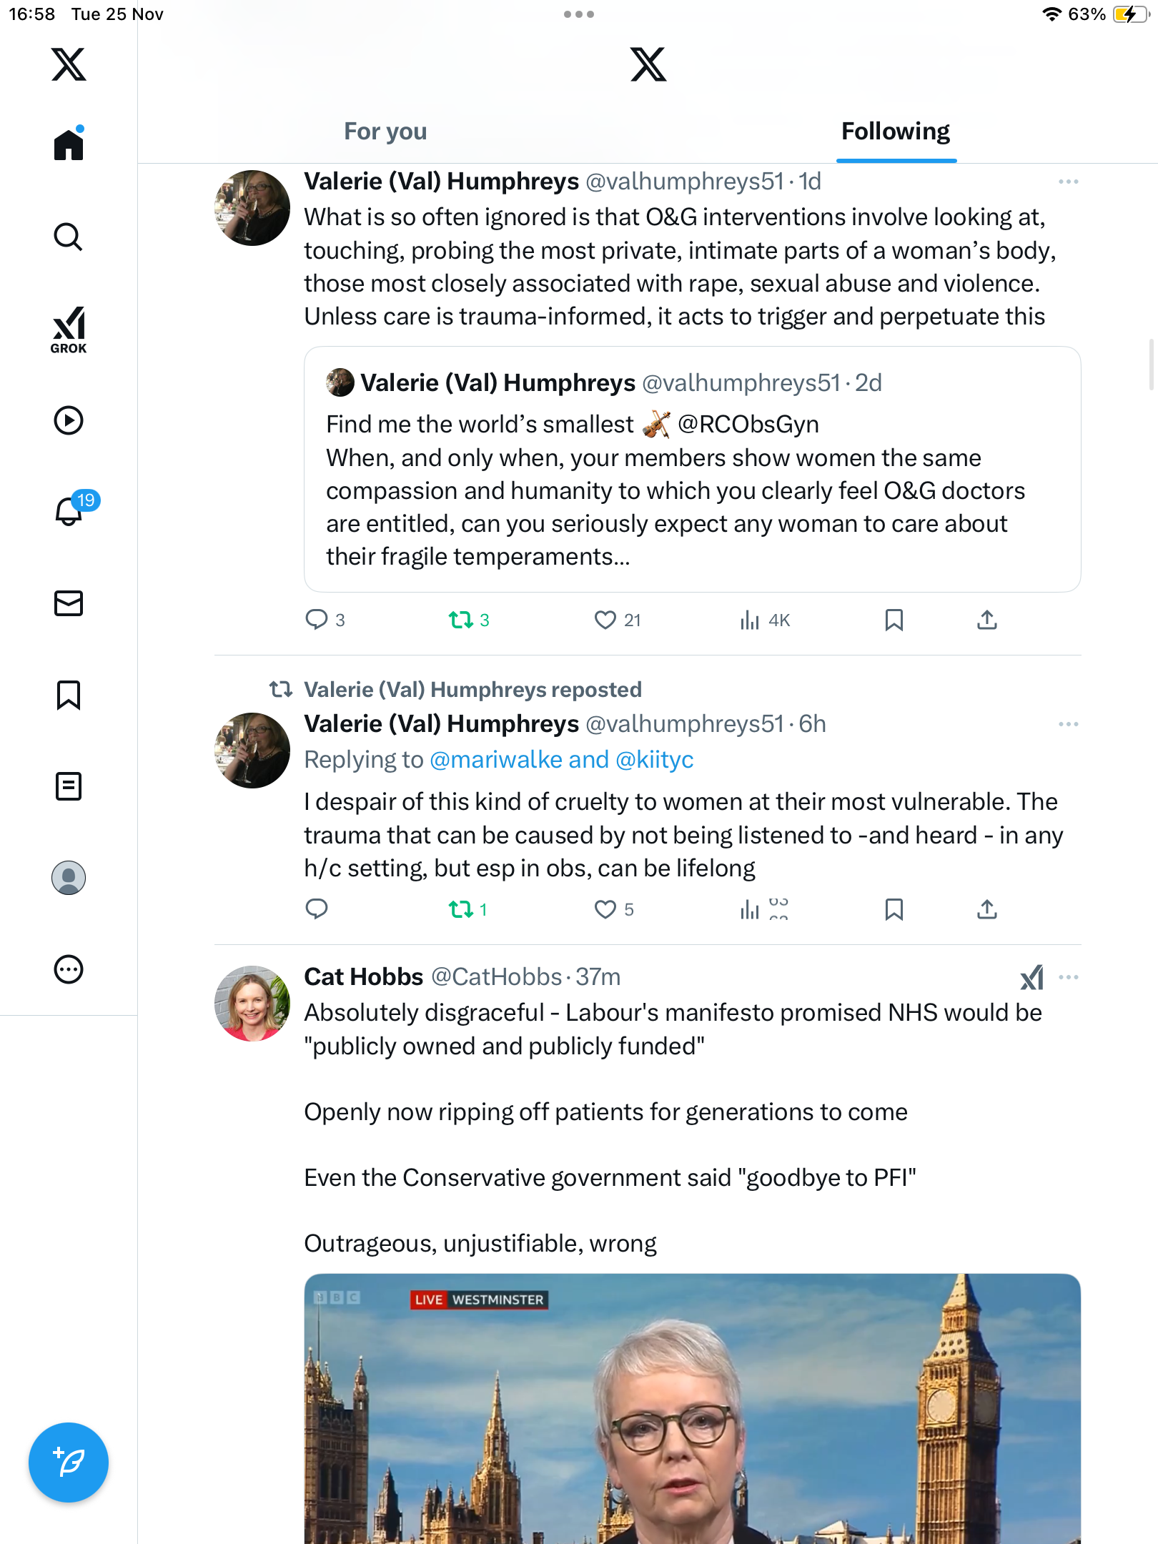Open the BBC Westminster video thumbnail

(692, 1408)
